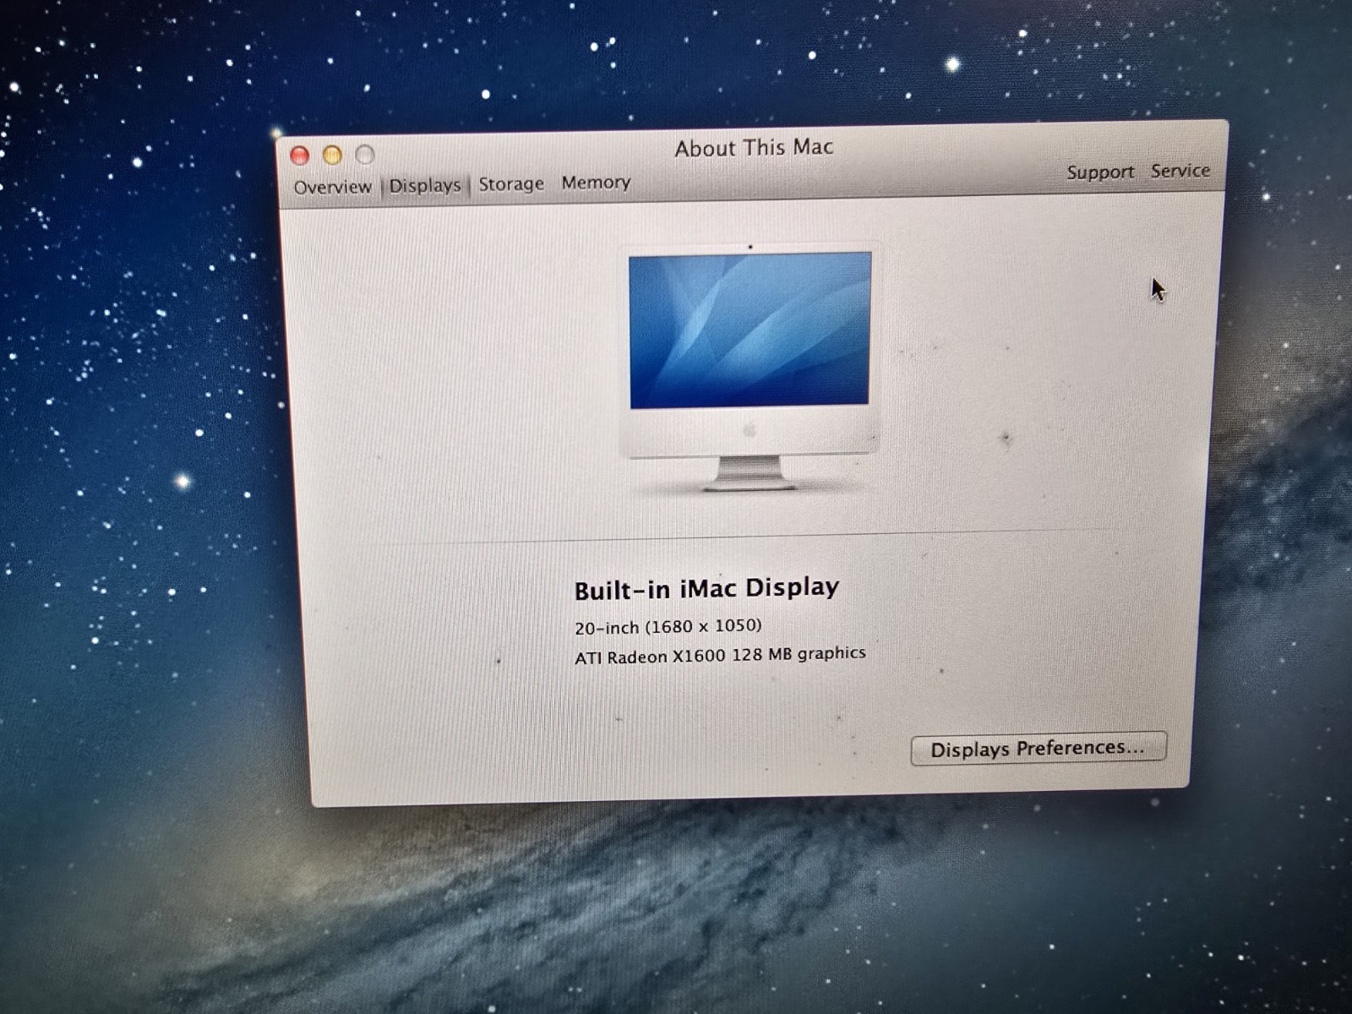Open the Service section
This screenshot has width=1352, height=1014.
click(1180, 171)
